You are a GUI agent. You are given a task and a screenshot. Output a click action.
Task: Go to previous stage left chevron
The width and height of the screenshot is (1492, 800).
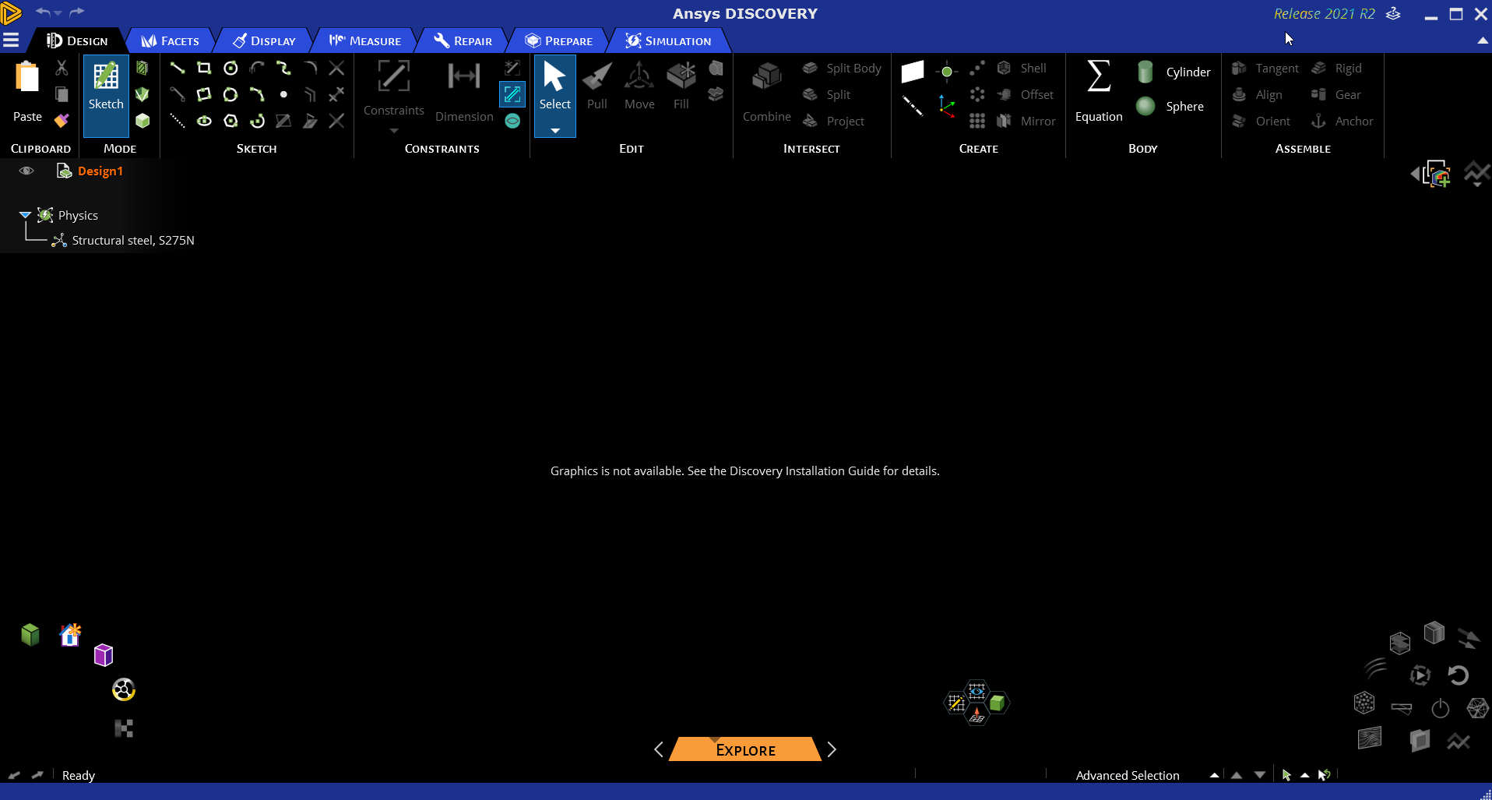pos(659,749)
